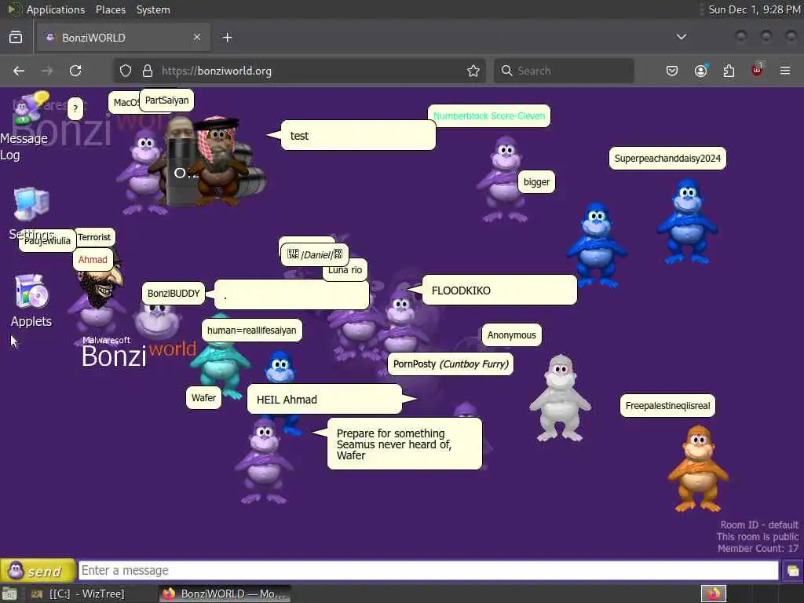Reload the bonziworld.org page

click(75, 71)
